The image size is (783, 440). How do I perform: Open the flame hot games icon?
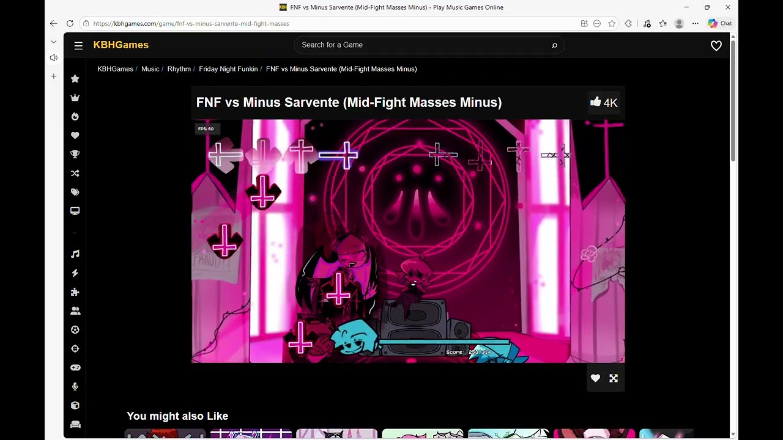75,117
